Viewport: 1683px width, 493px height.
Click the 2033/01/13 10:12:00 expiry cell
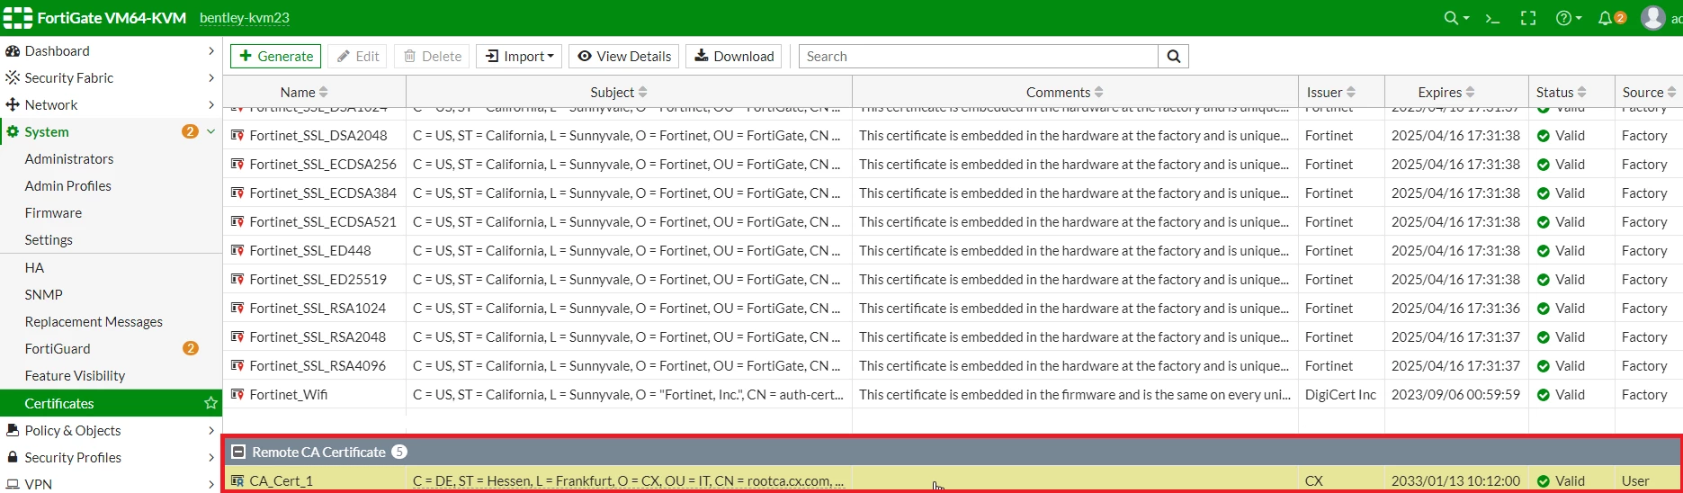coord(1455,481)
